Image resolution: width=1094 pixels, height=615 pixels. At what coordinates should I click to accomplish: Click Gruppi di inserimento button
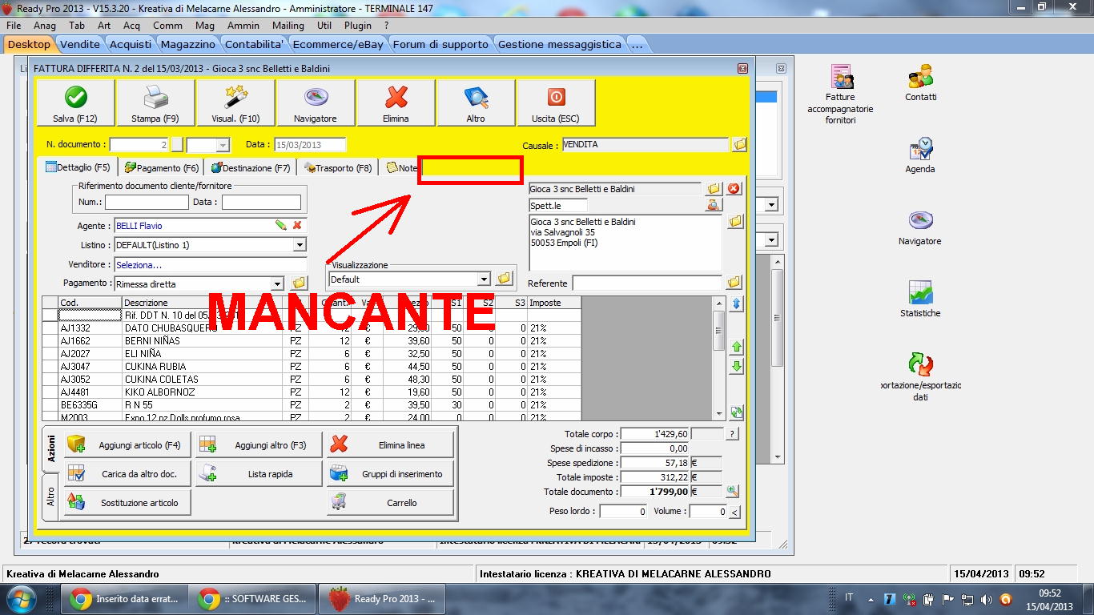tap(390, 473)
